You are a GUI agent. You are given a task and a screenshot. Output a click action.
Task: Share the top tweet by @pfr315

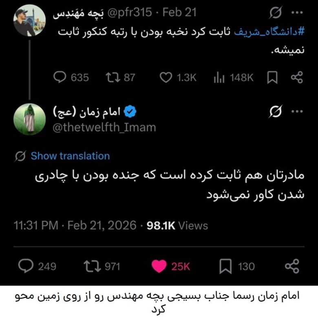coord(296,77)
